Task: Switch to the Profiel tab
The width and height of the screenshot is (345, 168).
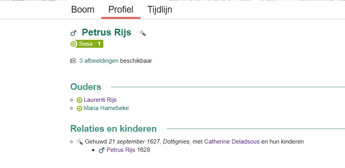Action: (121, 9)
